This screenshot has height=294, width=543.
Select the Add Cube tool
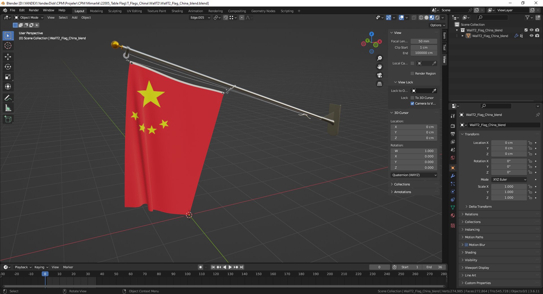click(8, 119)
